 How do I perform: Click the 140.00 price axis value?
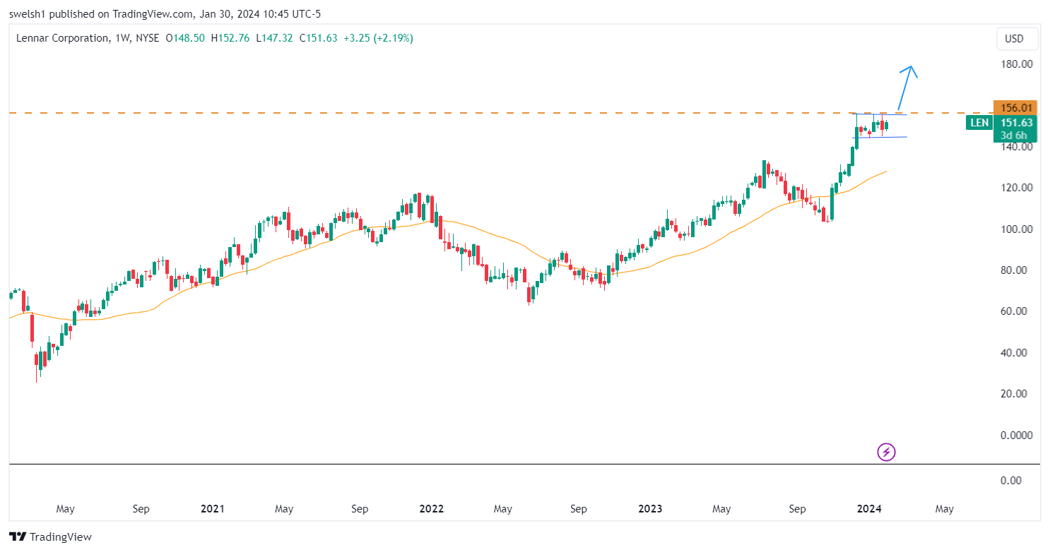point(1016,147)
